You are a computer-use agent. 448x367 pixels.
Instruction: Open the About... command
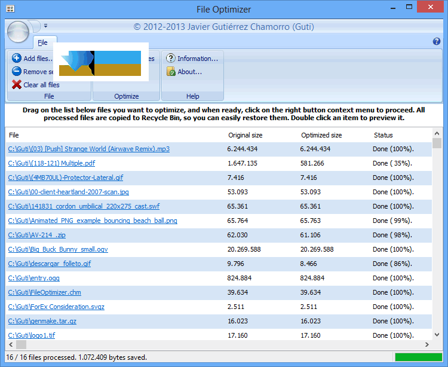pyautogui.click(x=190, y=72)
